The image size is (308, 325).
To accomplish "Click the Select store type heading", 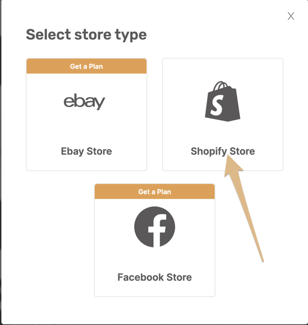I will coord(86,35).
